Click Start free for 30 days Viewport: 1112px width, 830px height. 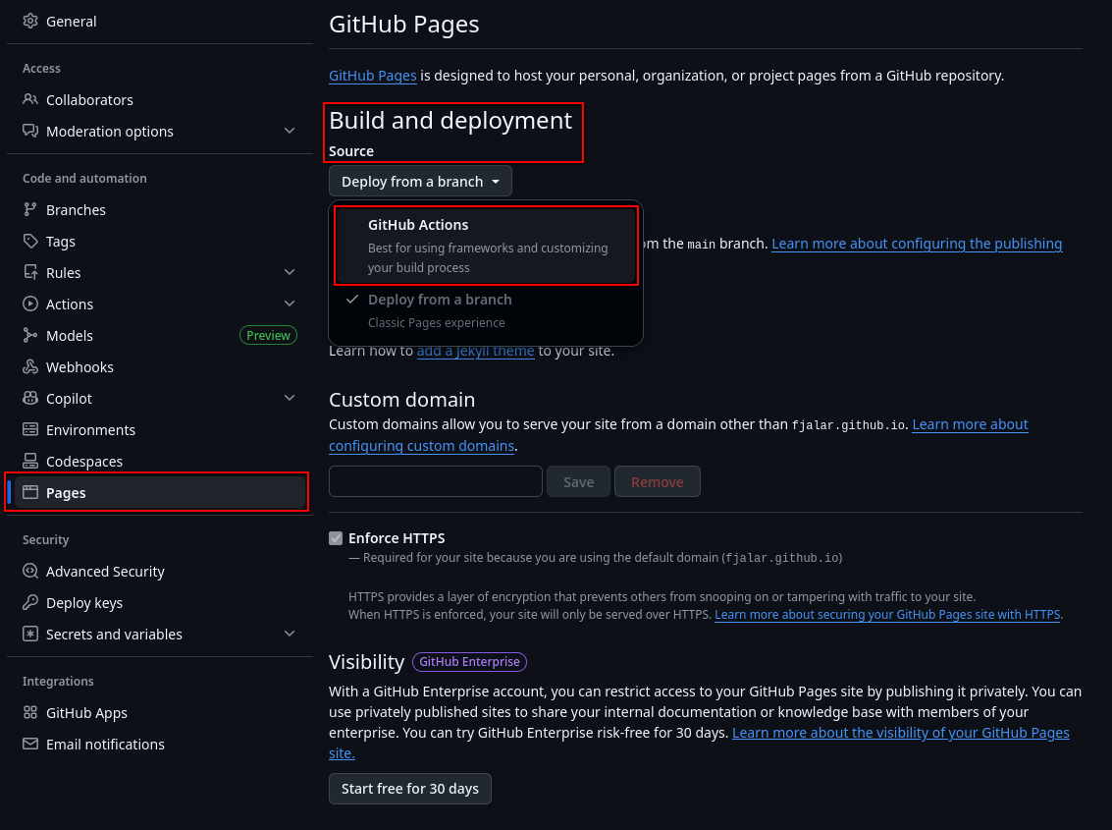[410, 788]
